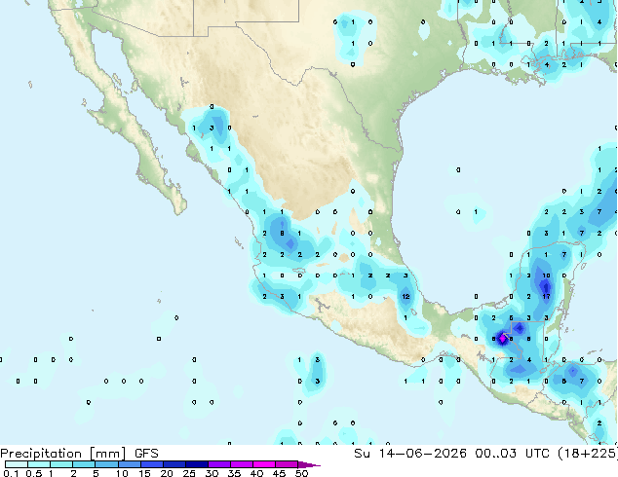Screen dimensions: 618x477
Task: Click the '20' legend scale label
Action: coord(167,473)
